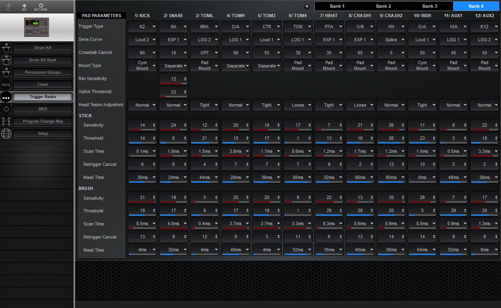Open TOM4 Head Tension dropdown showing Loose
Screen dimensions: 501x308
[298, 105]
